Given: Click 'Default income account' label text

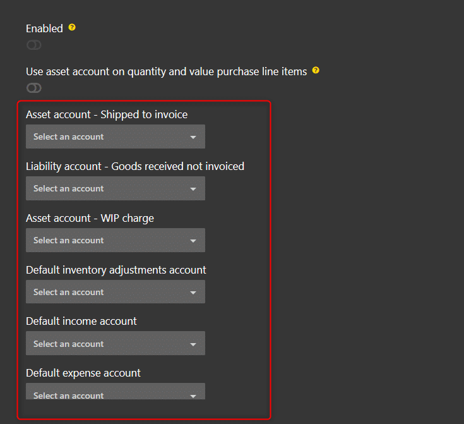Looking at the screenshot, I should [81, 321].
